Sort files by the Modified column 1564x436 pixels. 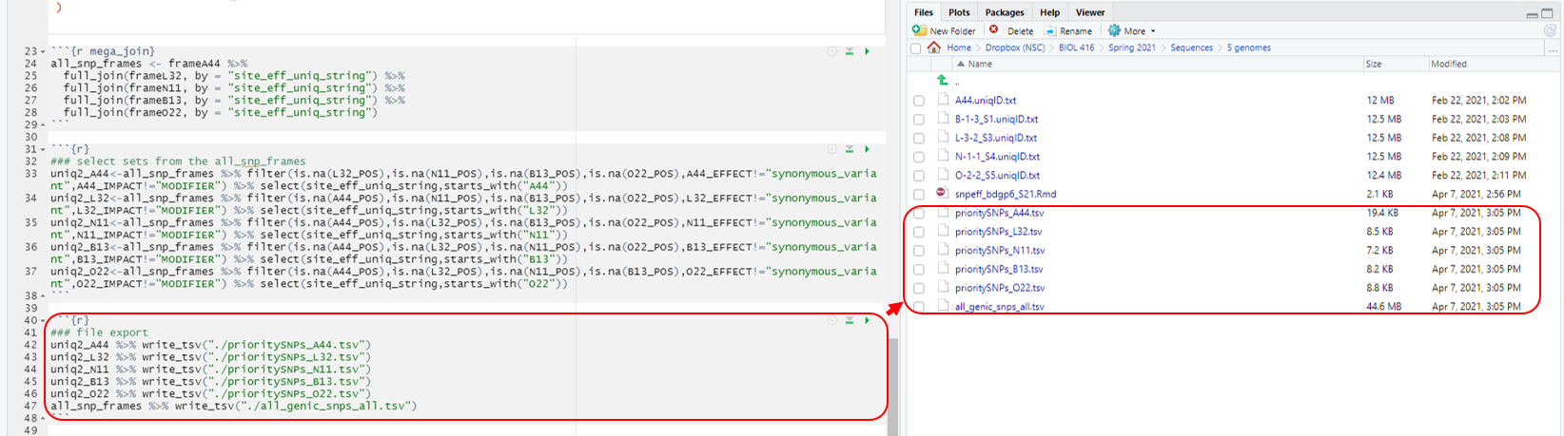(1448, 65)
